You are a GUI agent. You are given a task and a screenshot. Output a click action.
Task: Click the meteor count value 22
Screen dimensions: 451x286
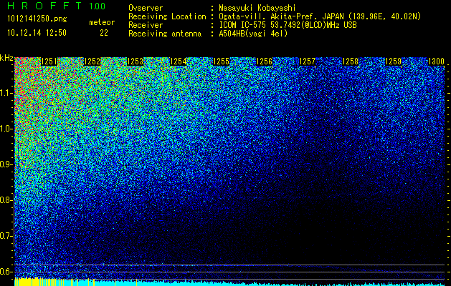(104, 33)
